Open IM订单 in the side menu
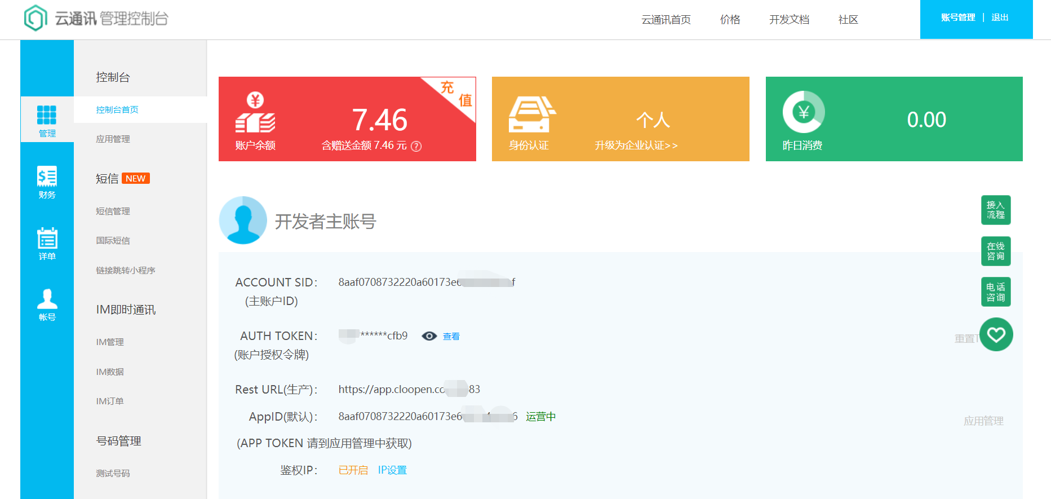This screenshot has height=499, width=1051. 110,401
